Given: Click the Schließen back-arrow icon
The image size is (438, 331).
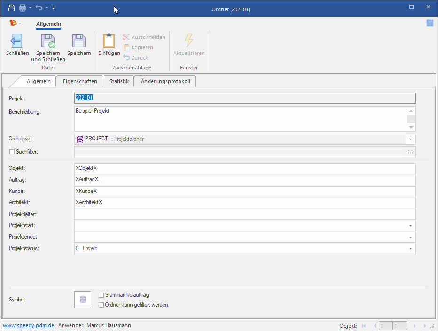Looking at the screenshot, I should 17,41.
